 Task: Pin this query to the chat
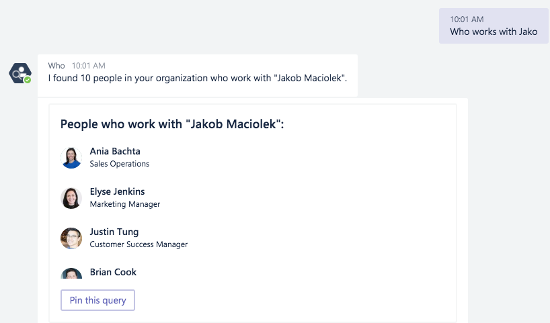click(97, 300)
